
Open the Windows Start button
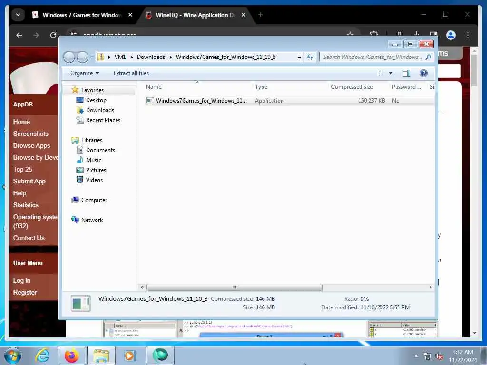pos(13,355)
